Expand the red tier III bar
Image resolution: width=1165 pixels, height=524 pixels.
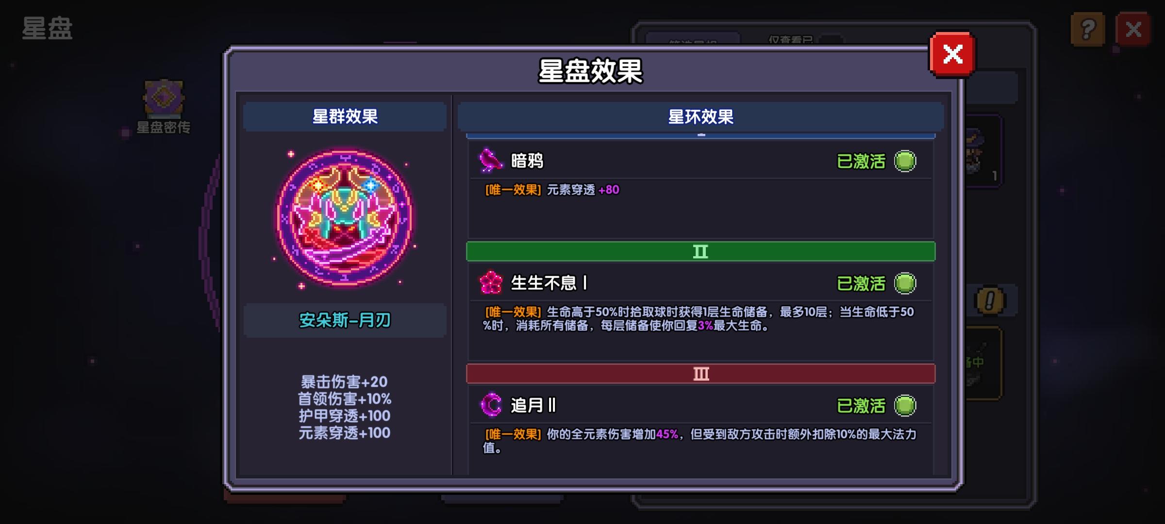700,374
